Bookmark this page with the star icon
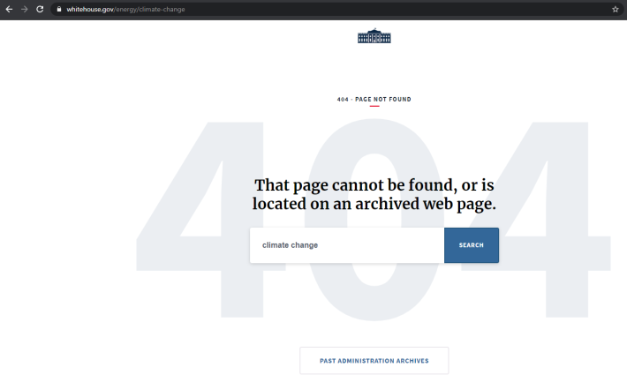The height and width of the screenshot is (375, 627). 615,9
